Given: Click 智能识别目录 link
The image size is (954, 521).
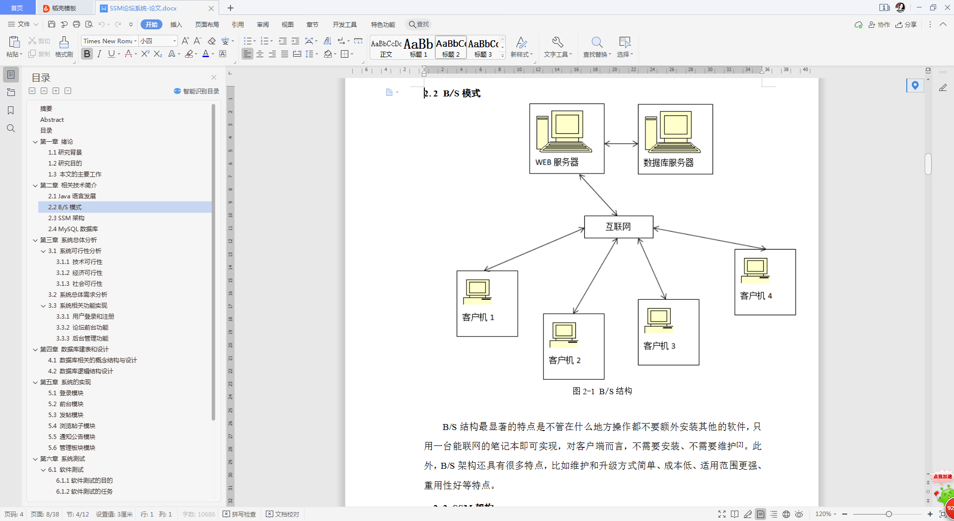Looking at the screenshot, I should [x=196, y=91].
